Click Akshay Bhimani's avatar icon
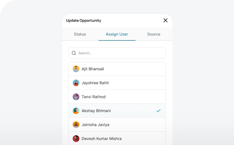 tap(76, 111)
